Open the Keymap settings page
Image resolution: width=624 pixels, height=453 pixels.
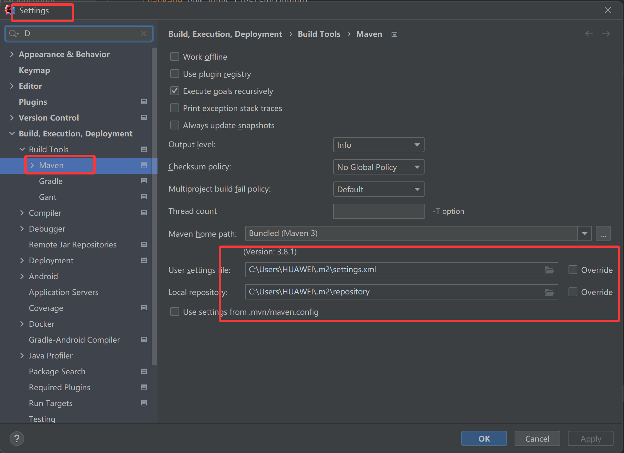coord(34,70)
